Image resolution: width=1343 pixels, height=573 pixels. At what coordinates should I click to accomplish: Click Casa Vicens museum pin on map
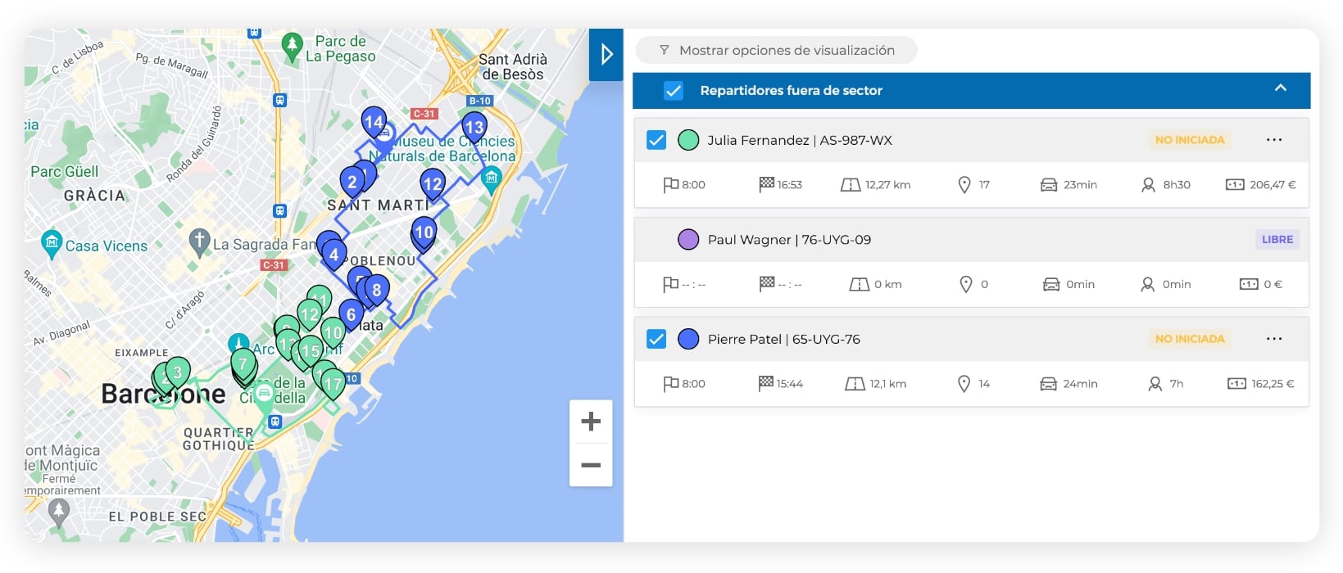tap(52, 244)
